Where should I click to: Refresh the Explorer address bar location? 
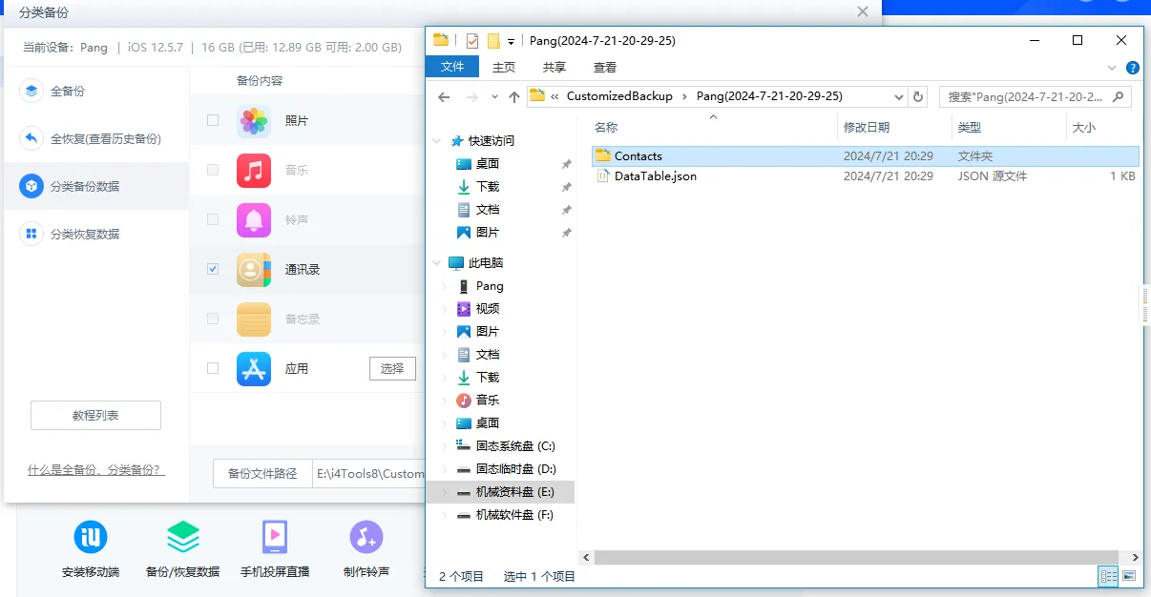[x=918, y=96]
